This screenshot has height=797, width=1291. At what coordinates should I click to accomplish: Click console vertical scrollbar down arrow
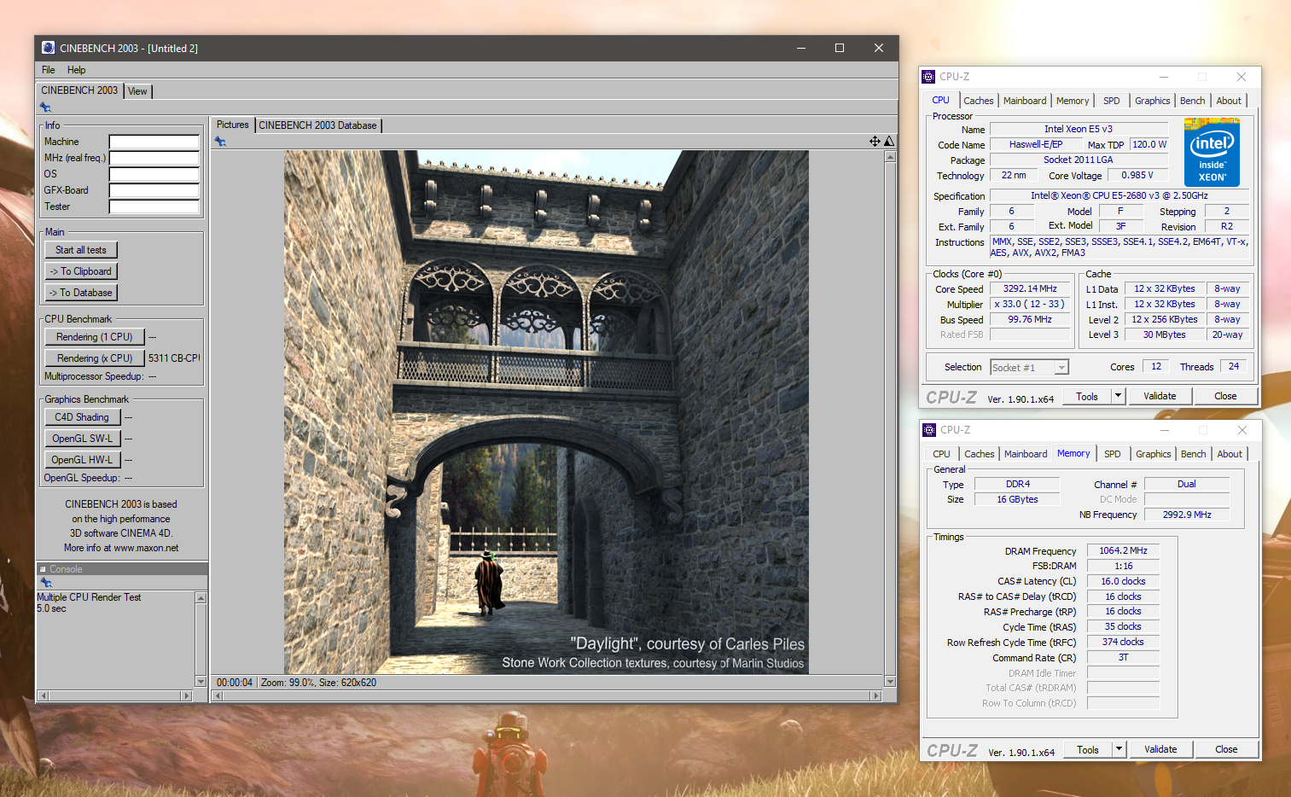click(201, 681)
